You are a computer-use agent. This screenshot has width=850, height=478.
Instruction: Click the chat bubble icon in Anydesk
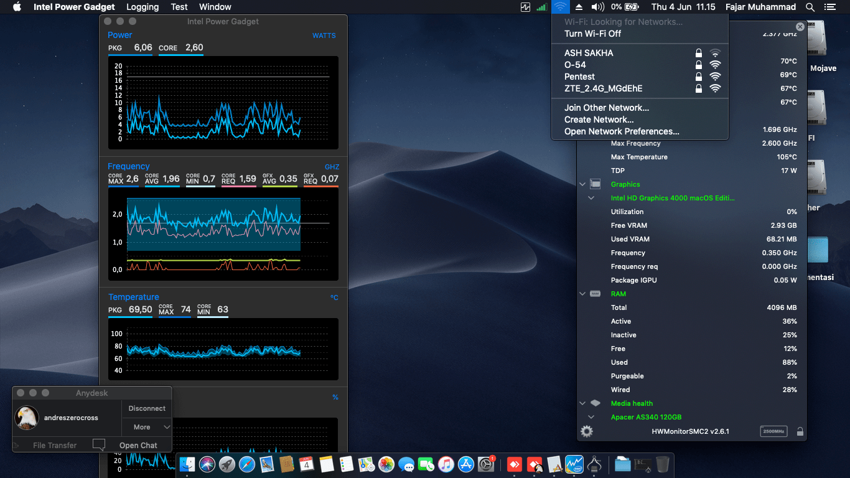point(98,444)
